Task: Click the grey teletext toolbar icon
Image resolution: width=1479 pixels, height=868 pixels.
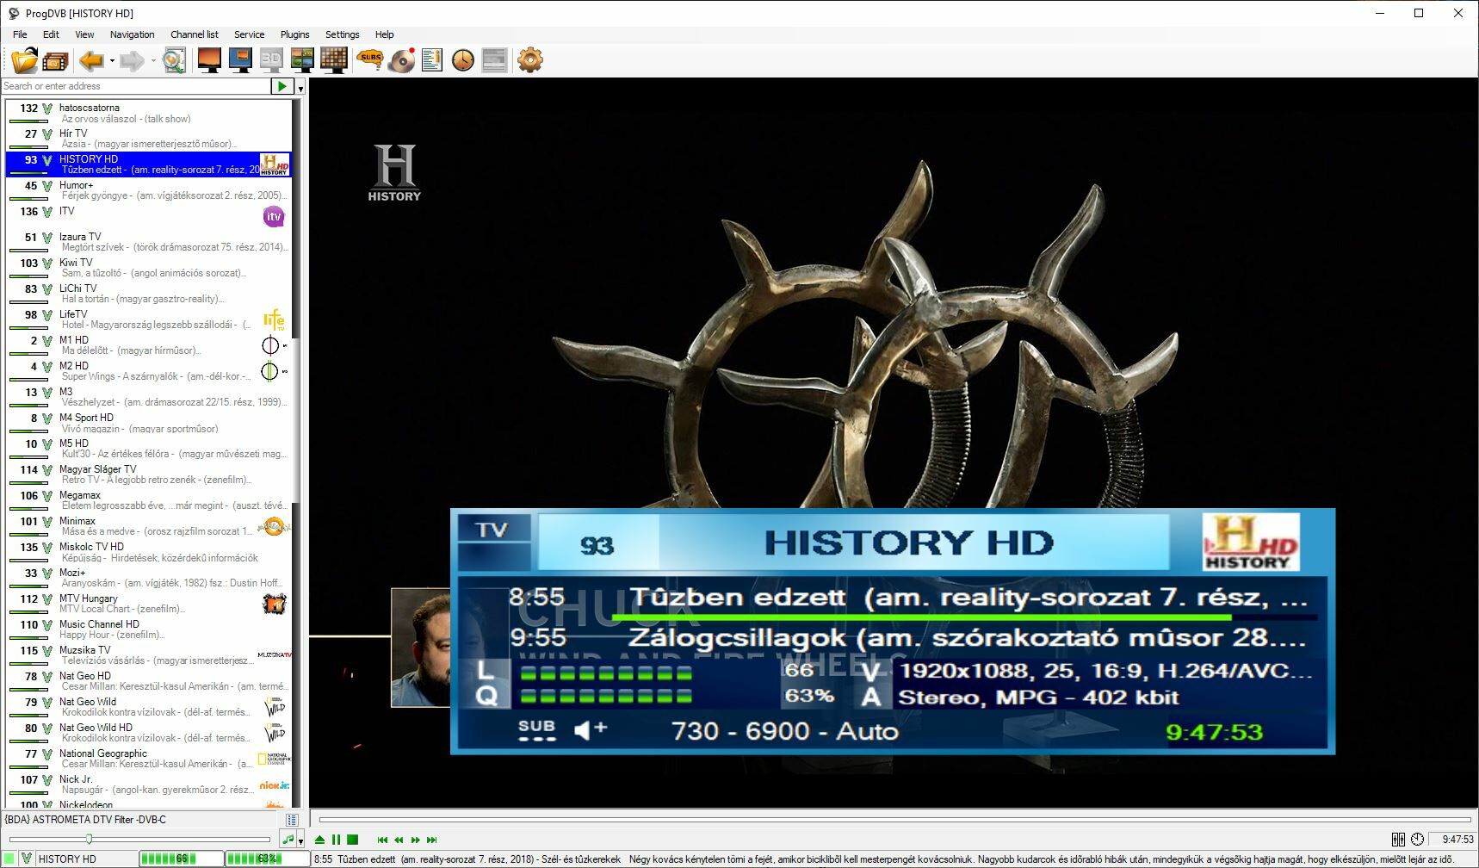Action: click(494, 60)
